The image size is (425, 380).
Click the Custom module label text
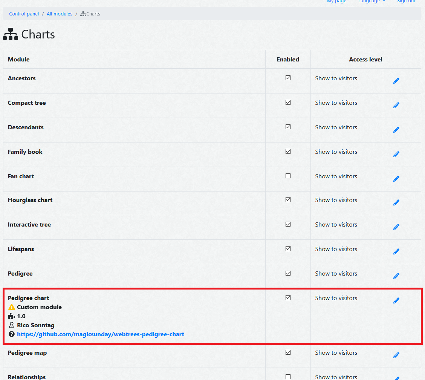tap(39, 307)
